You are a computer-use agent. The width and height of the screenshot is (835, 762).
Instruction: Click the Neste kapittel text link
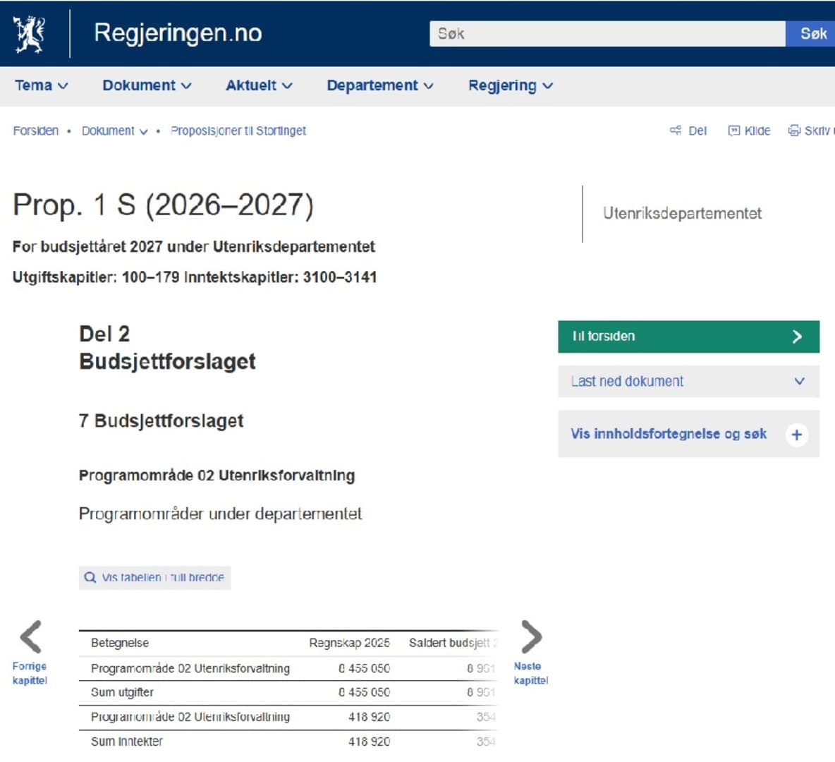(x=531, y=673)
